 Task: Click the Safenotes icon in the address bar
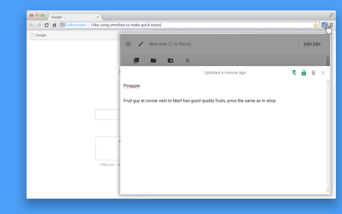(x=62, y=25)
